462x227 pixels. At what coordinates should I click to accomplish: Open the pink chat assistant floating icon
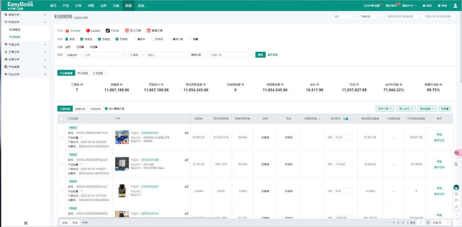point(457,153)
